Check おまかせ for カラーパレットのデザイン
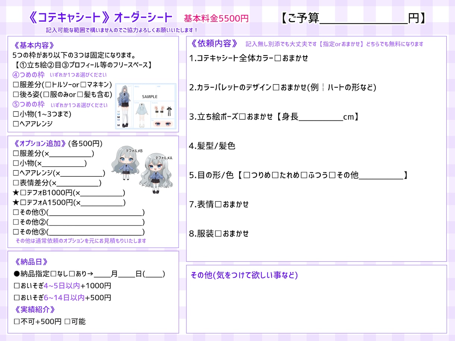The width and height of the screenshot is (455, 341). (x=276, y=88)
